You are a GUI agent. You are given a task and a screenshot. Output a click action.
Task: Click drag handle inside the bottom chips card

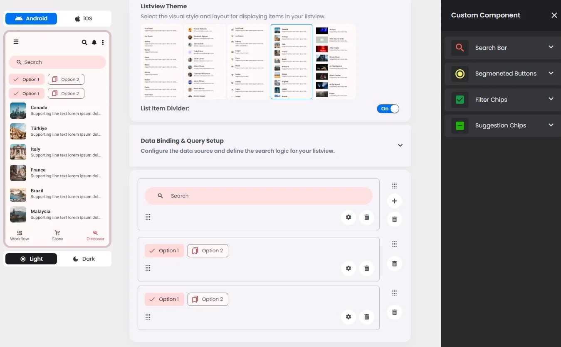148,317
